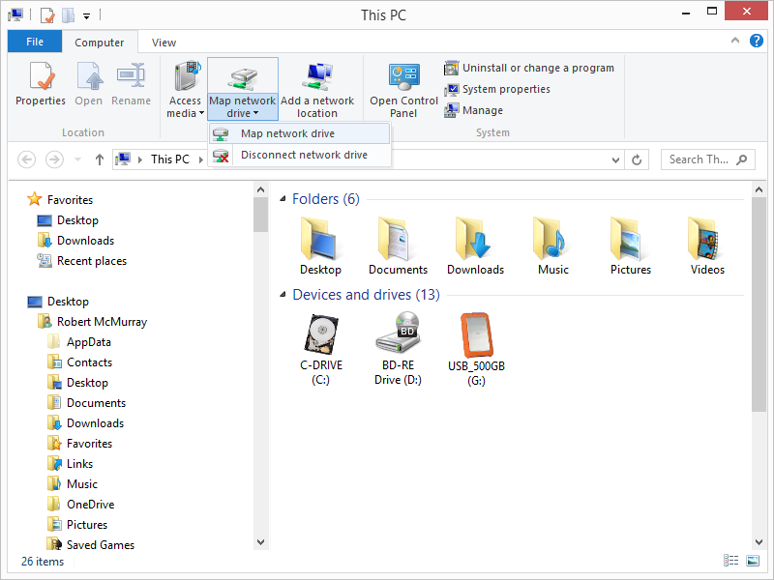Collapse the Folders (6) group
Screen dimensions: 774x580
pos(283,199)
